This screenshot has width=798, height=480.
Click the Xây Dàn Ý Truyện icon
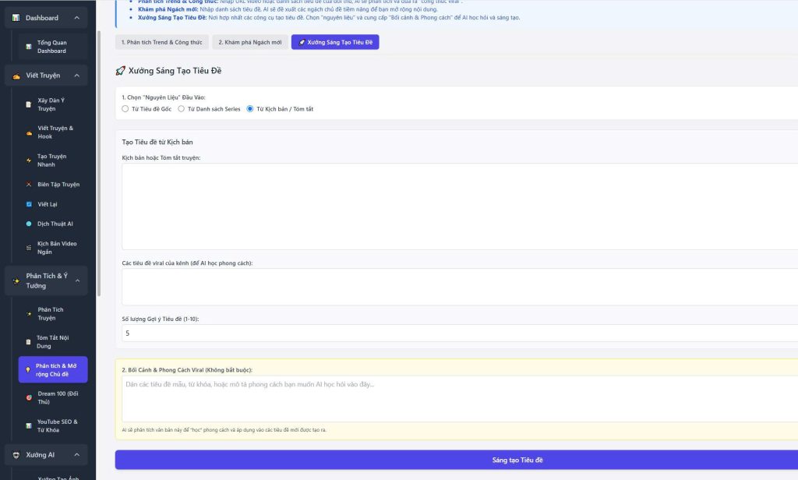pos(29,104)
